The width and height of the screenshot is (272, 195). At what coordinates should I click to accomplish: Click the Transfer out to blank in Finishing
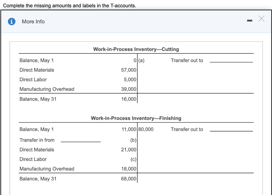(231, 131)
